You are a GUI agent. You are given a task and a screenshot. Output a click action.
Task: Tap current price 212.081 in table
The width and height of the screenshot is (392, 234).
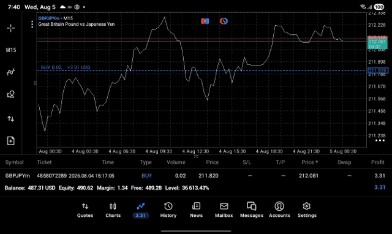pyautogui.click(x=309, y=176)
